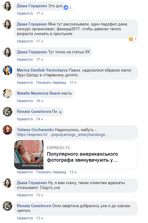Click the 14 ч. timestamp on Renata's comment

point(40,119)
